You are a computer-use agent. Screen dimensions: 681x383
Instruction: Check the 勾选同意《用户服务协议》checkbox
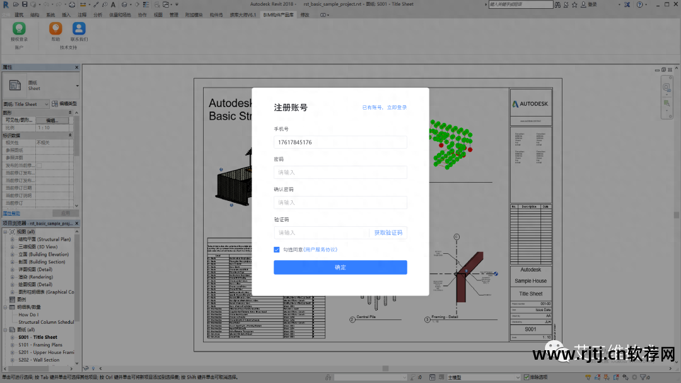pos(276,249)
